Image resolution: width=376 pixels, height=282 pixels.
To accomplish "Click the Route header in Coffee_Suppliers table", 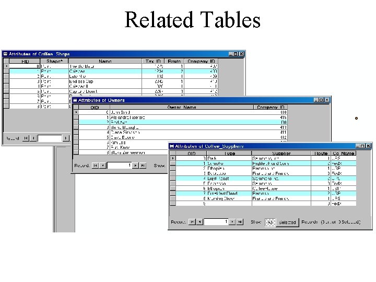I will click(321, 153).
